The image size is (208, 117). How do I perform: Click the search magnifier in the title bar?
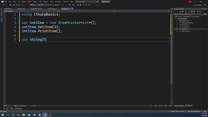97,2
